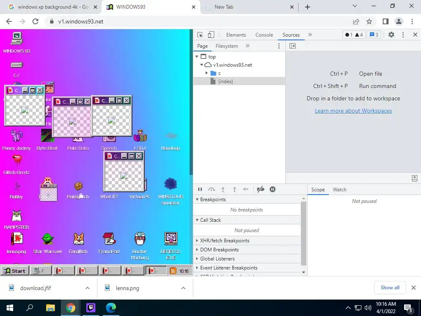The width and height of the screenshot is (421, 316).
Task: Click the debugger sidebar scrollbar thumb
Action: point(303,233)
